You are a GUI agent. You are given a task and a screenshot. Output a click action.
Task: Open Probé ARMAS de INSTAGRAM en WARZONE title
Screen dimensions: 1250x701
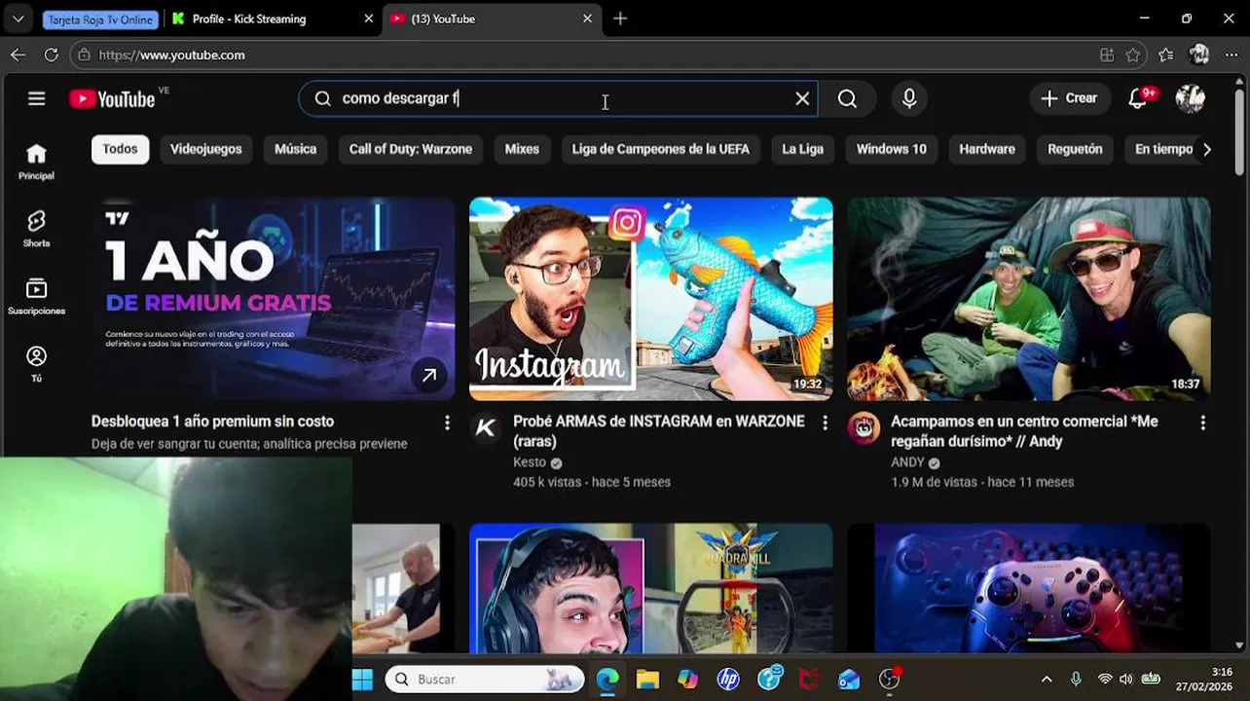click(x=659, y=431)
